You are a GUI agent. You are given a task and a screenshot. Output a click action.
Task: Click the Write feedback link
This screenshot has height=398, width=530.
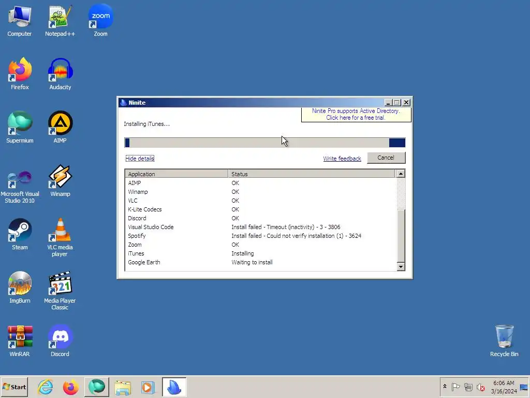click(342, 159)
